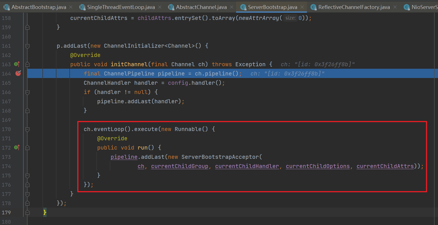Image resolution: width=438 pixels, height=225 pixels.
Task: Switch to the SingleThreadEventLoop.java tab
Action: click(121, 7)
